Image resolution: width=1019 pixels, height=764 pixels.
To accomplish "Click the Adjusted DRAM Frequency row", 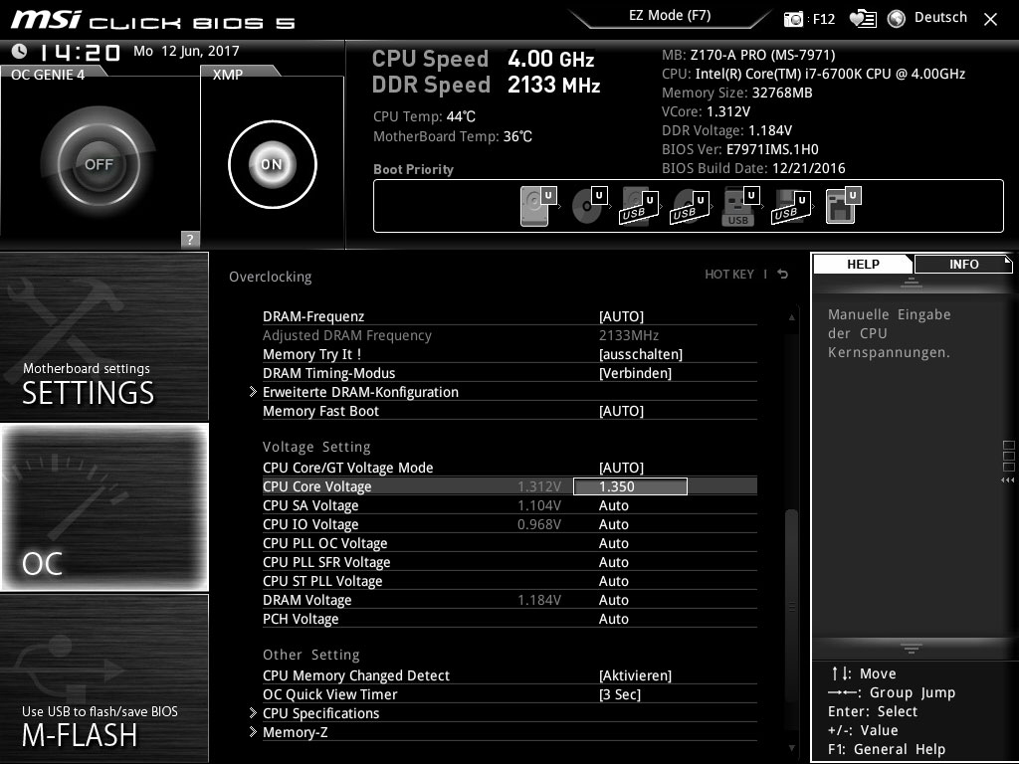I will pyautogui.click(x=509, y=335).
